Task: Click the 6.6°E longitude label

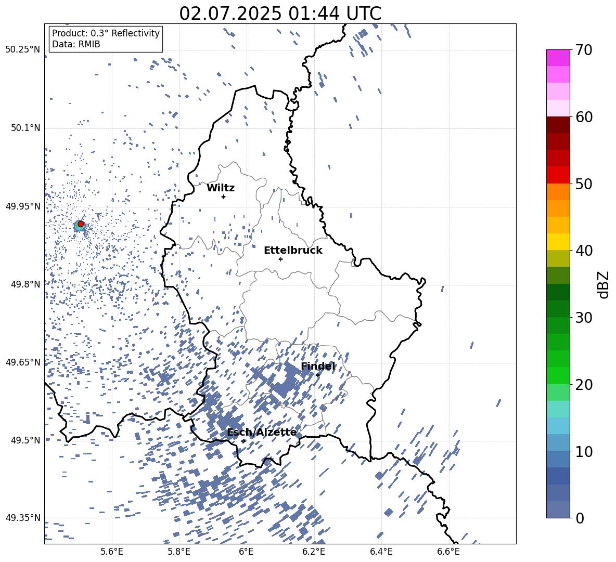Action: [448, 552]
